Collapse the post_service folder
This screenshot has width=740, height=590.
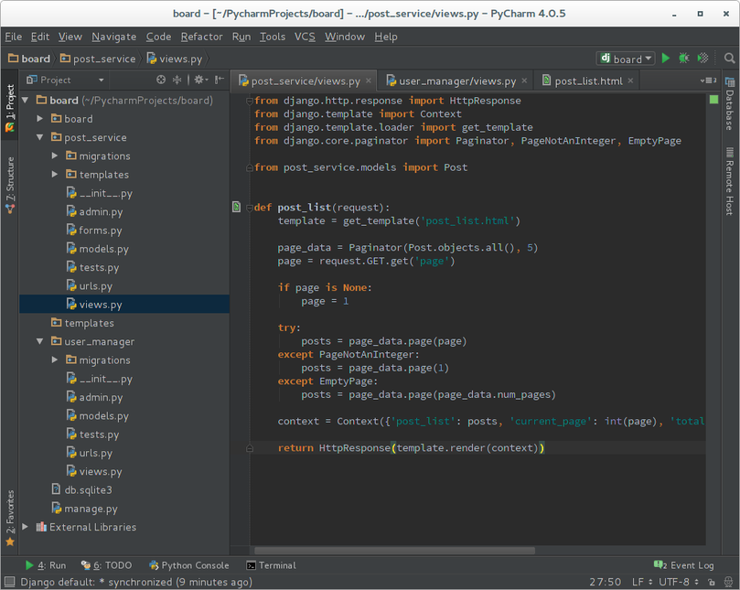(x=40, y=137)
